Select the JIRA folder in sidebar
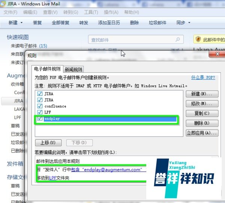This screenshot has width=225, height=203. point(19,101)
